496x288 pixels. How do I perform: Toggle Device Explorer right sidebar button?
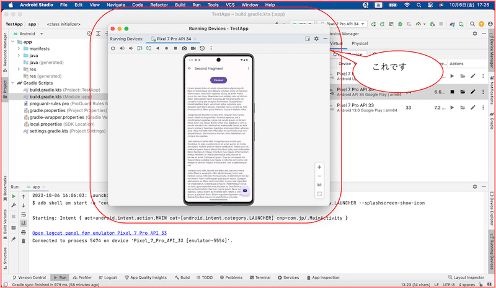click(492, 210)
